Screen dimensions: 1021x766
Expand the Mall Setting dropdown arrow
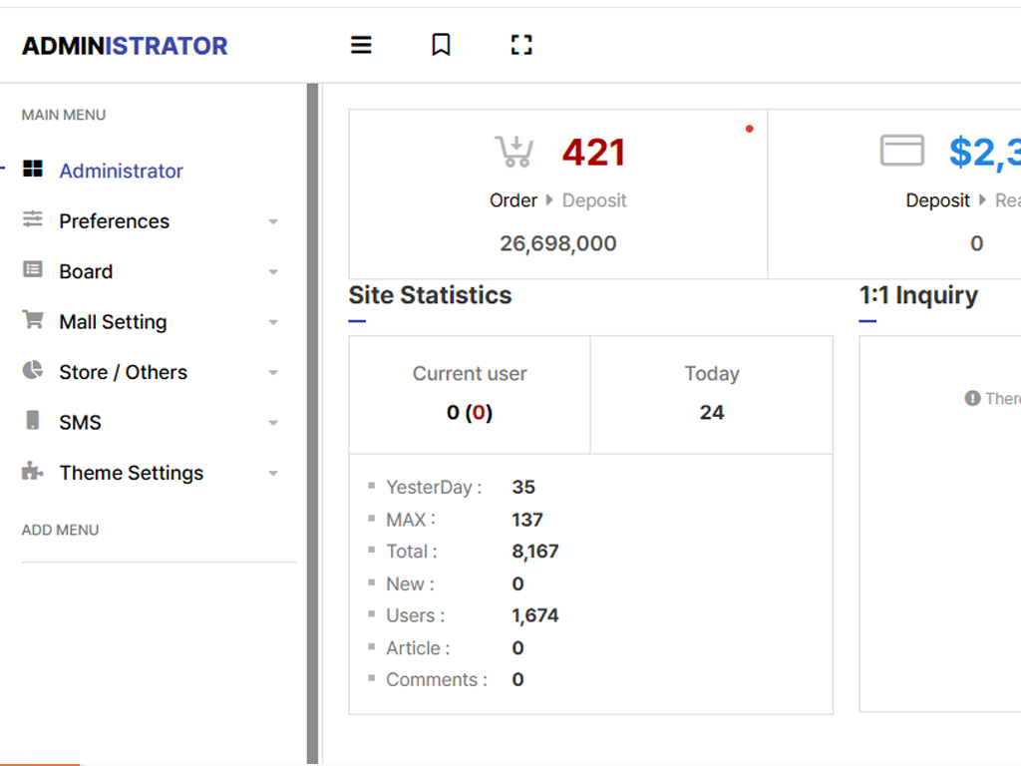273,323
